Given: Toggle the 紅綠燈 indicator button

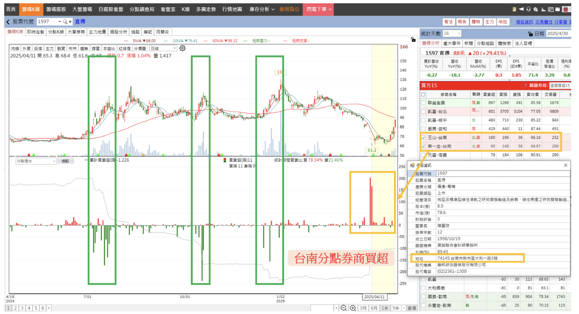Looking at the screenshot, I should click(x=125, y=48).
